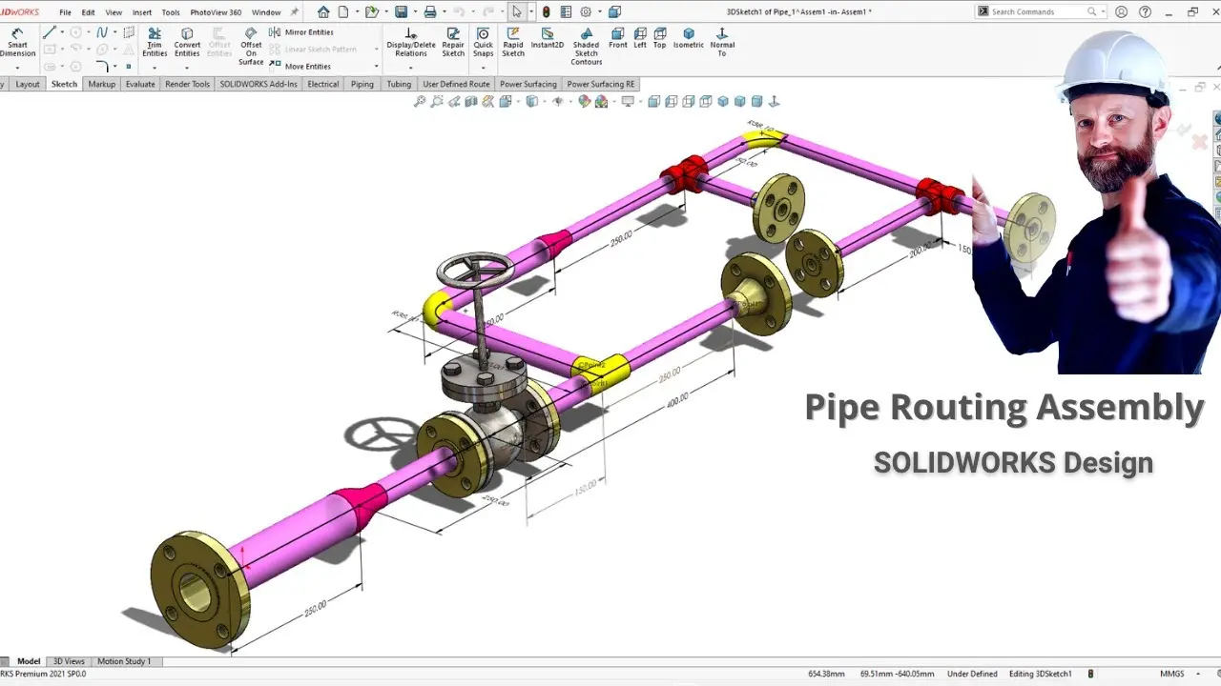1221x686 pixels.
Task: Click Repair Sketch tool
Action: tap(453, 42)
